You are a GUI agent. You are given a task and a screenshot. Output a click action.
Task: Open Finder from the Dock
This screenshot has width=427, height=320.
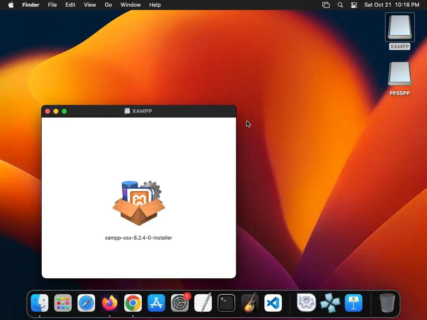(x=40, y=303)
